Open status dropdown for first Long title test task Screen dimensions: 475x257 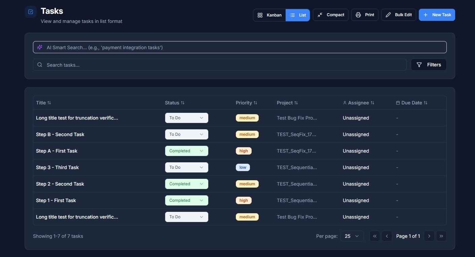186,118
